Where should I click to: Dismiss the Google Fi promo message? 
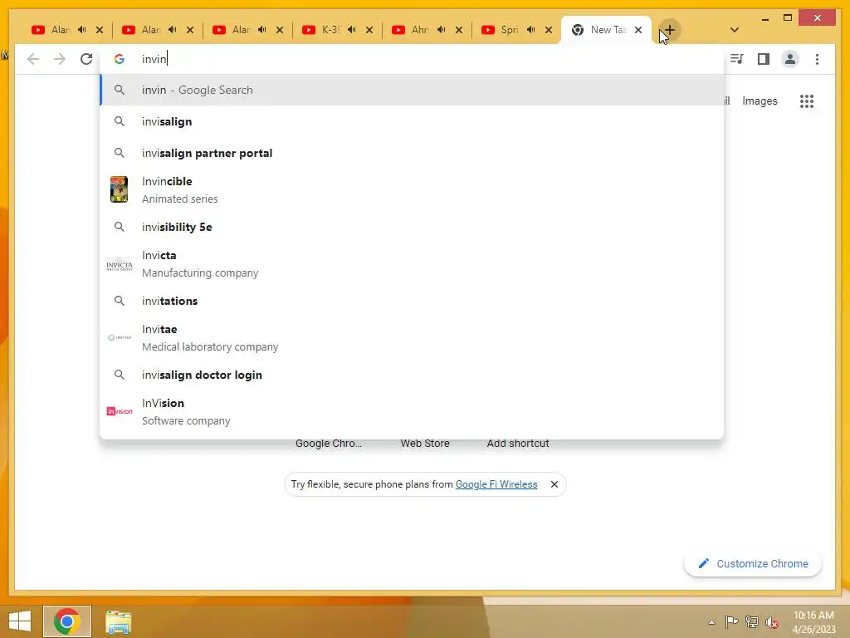(x=554, y=484)
